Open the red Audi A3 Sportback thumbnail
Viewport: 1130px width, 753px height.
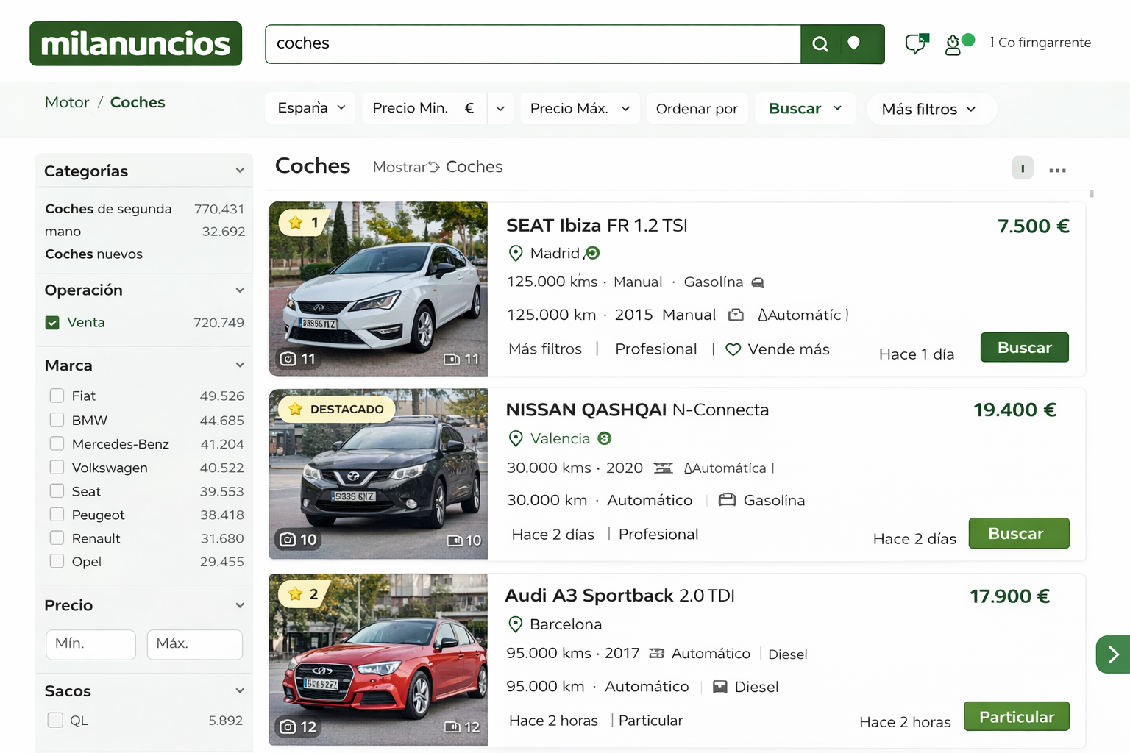point(378,660)
